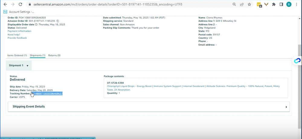Open the brown V-shaped extension icon

(x=266, y=4)
